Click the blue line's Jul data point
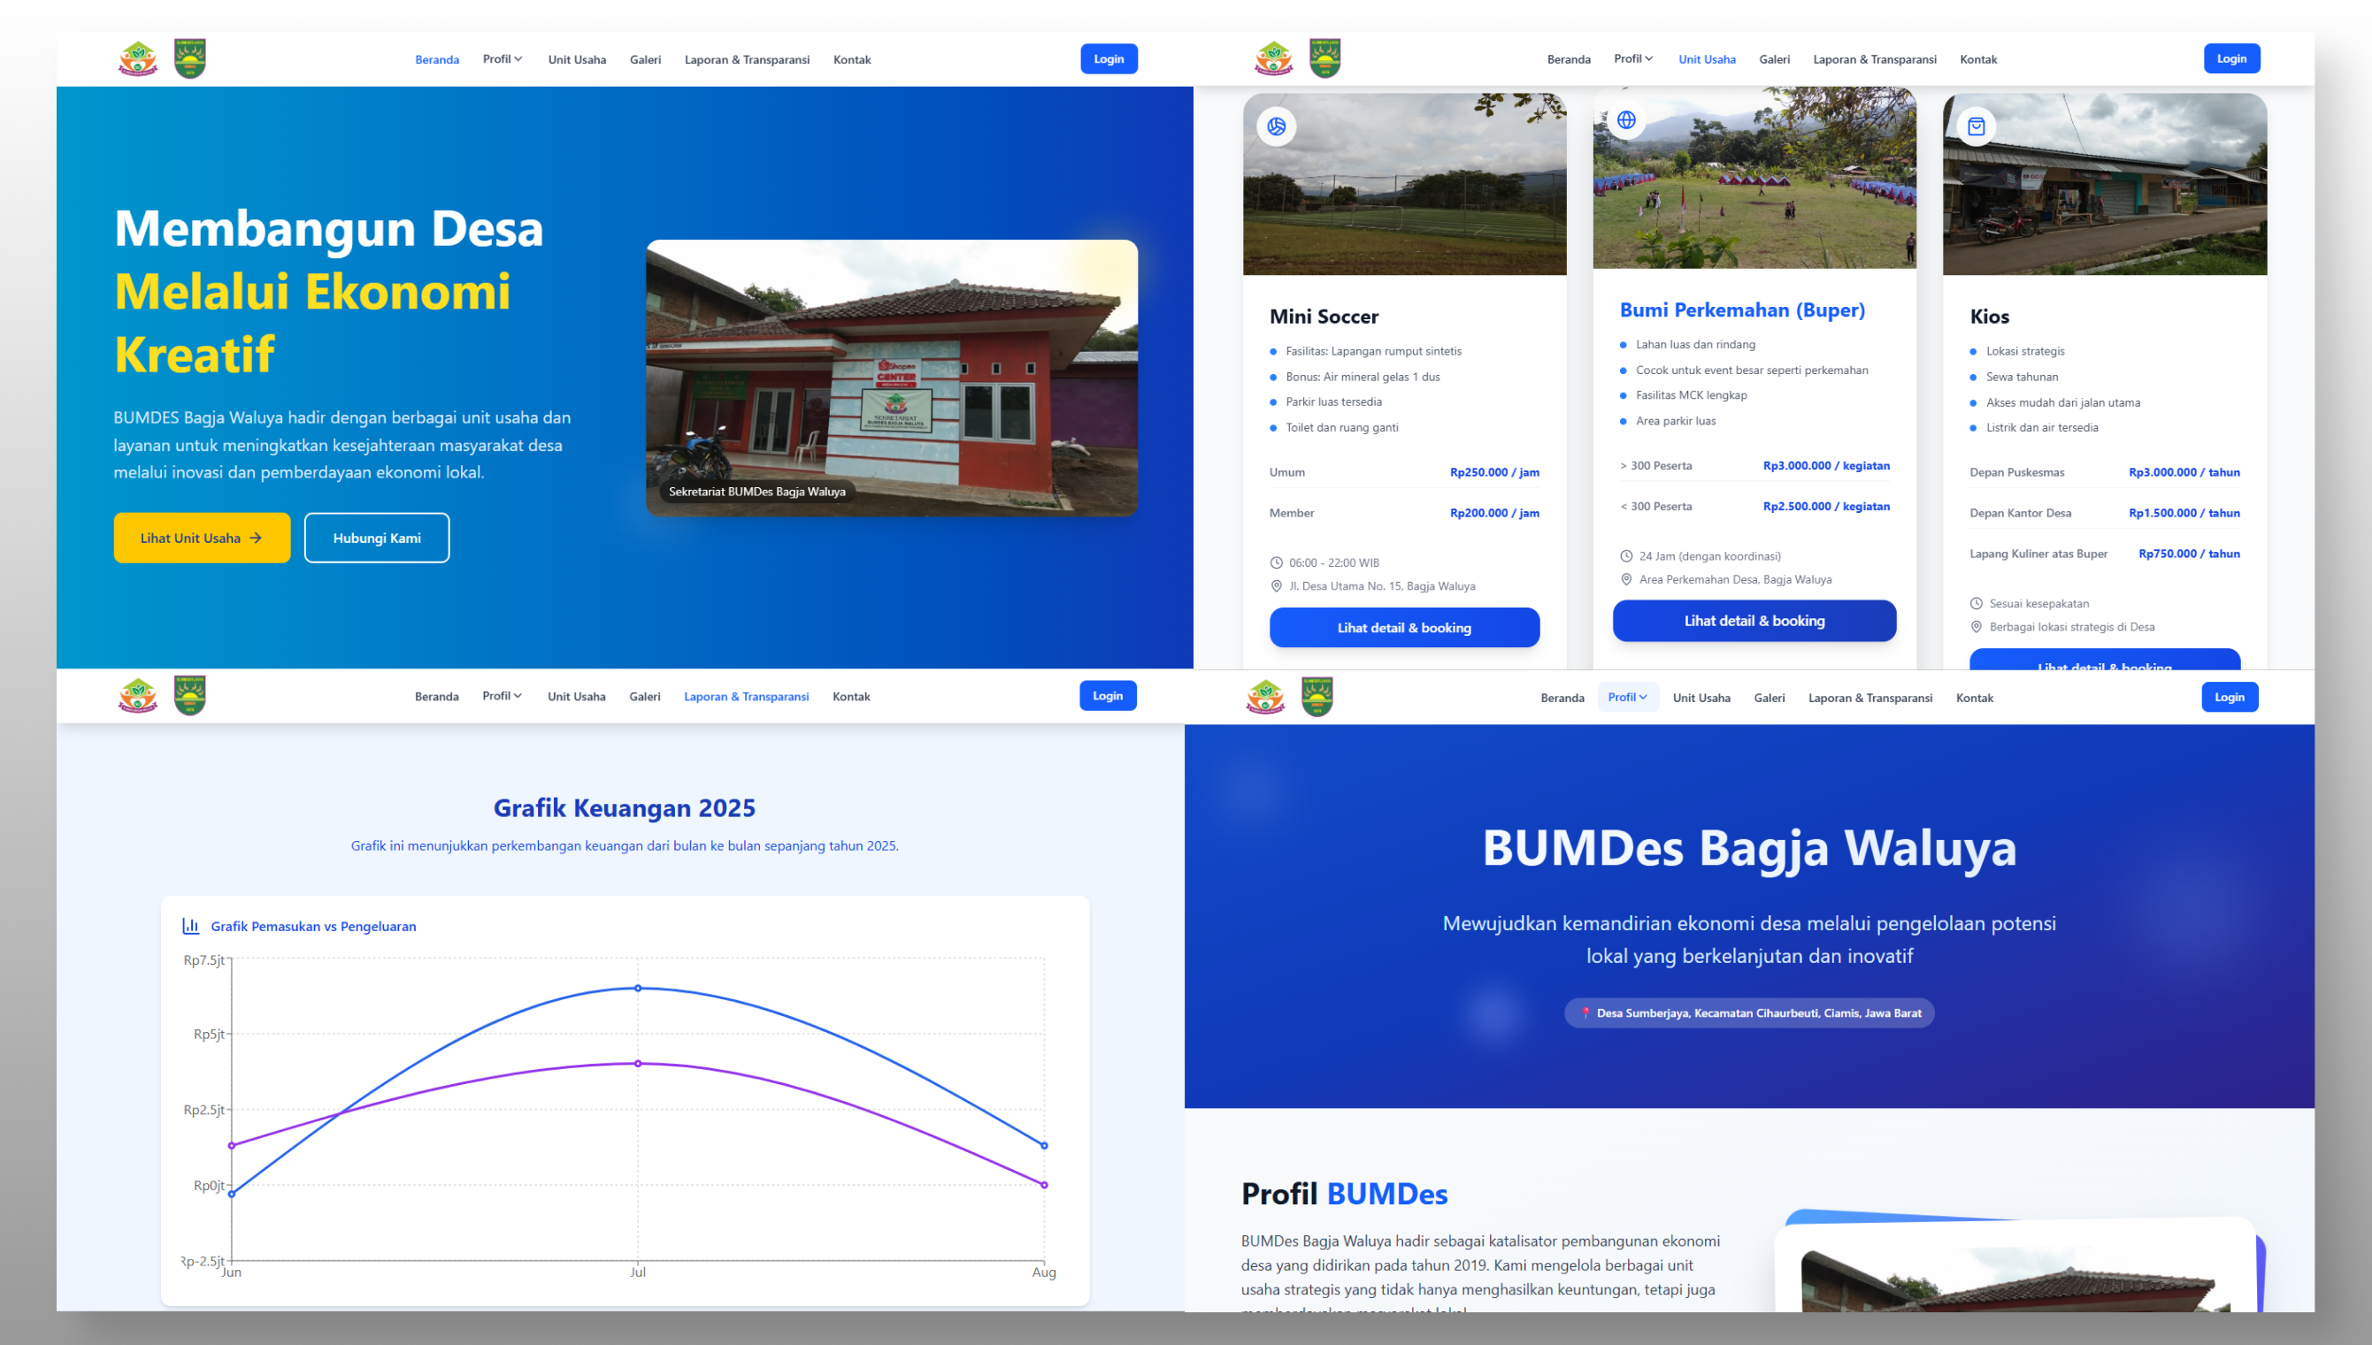 (638, 989)
